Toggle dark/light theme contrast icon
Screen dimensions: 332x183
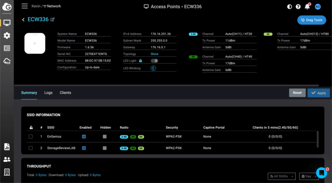pyautogui.click(x=290, y=7)
